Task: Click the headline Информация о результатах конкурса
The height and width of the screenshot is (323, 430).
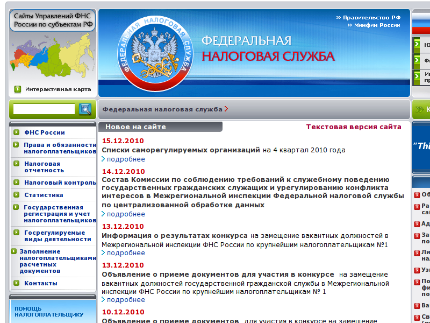Action: [175, 236]
